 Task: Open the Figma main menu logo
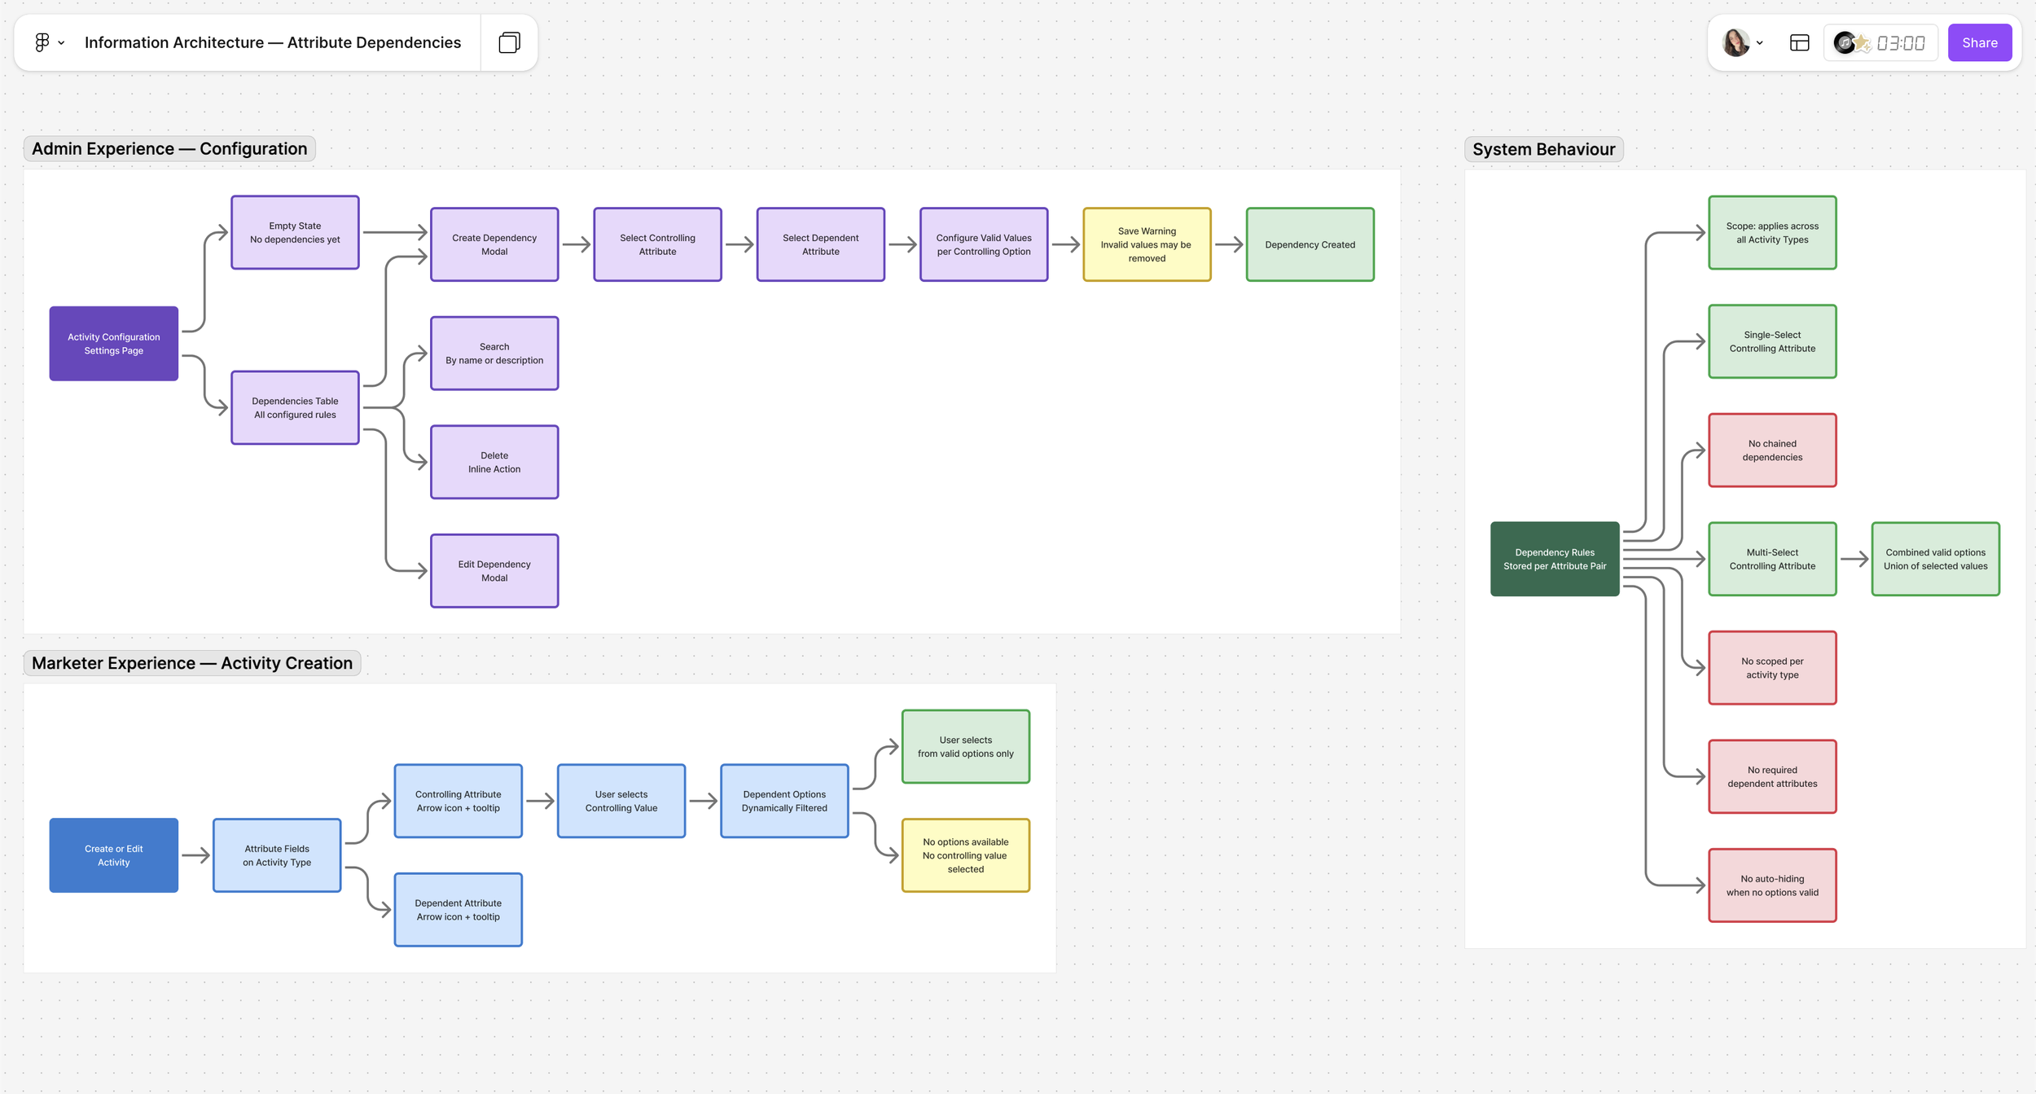tap(42, 42)
